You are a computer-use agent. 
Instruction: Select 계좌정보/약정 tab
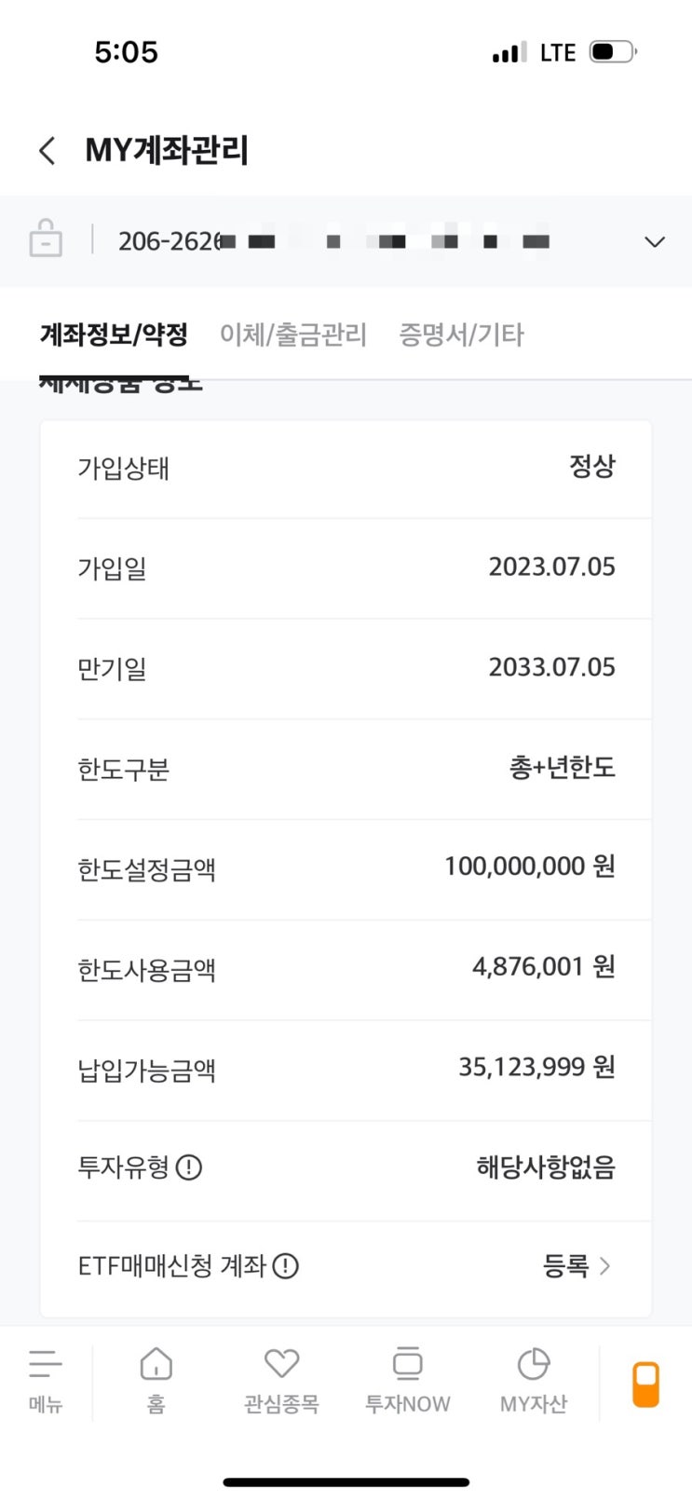pyautogui.click(x=114, y=334)
